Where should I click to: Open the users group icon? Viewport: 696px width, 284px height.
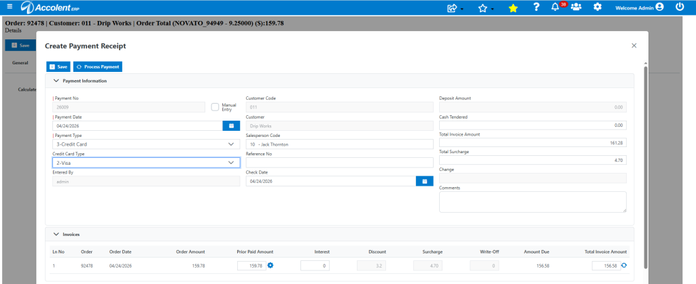coord(576,7)
